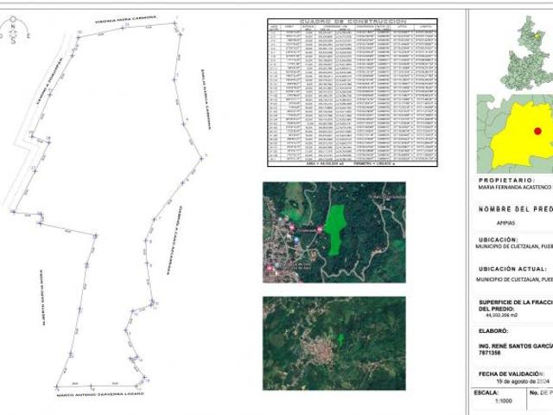
Task: Click the north compass rose symbol
Action: click(x=13, y=30)
